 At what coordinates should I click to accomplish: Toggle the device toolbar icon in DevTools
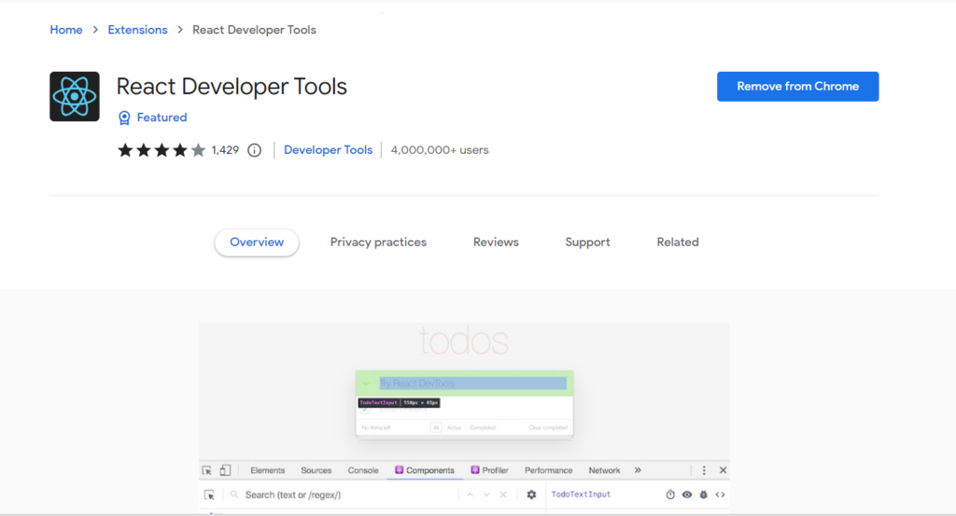tap(225, 470)
